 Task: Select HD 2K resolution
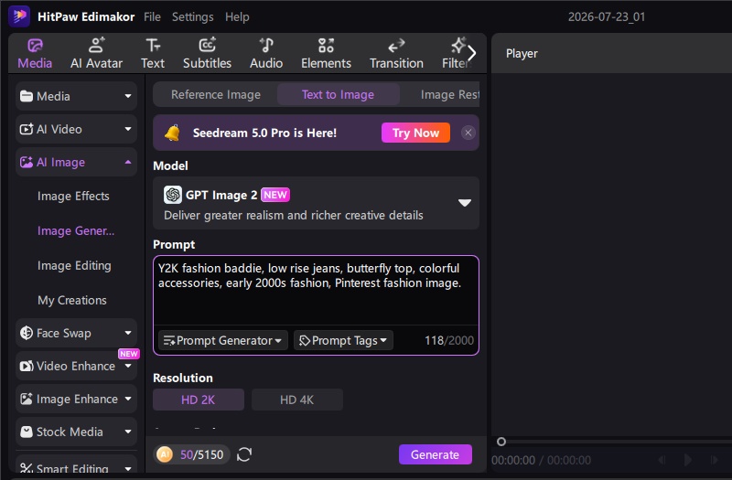(199, 400)
